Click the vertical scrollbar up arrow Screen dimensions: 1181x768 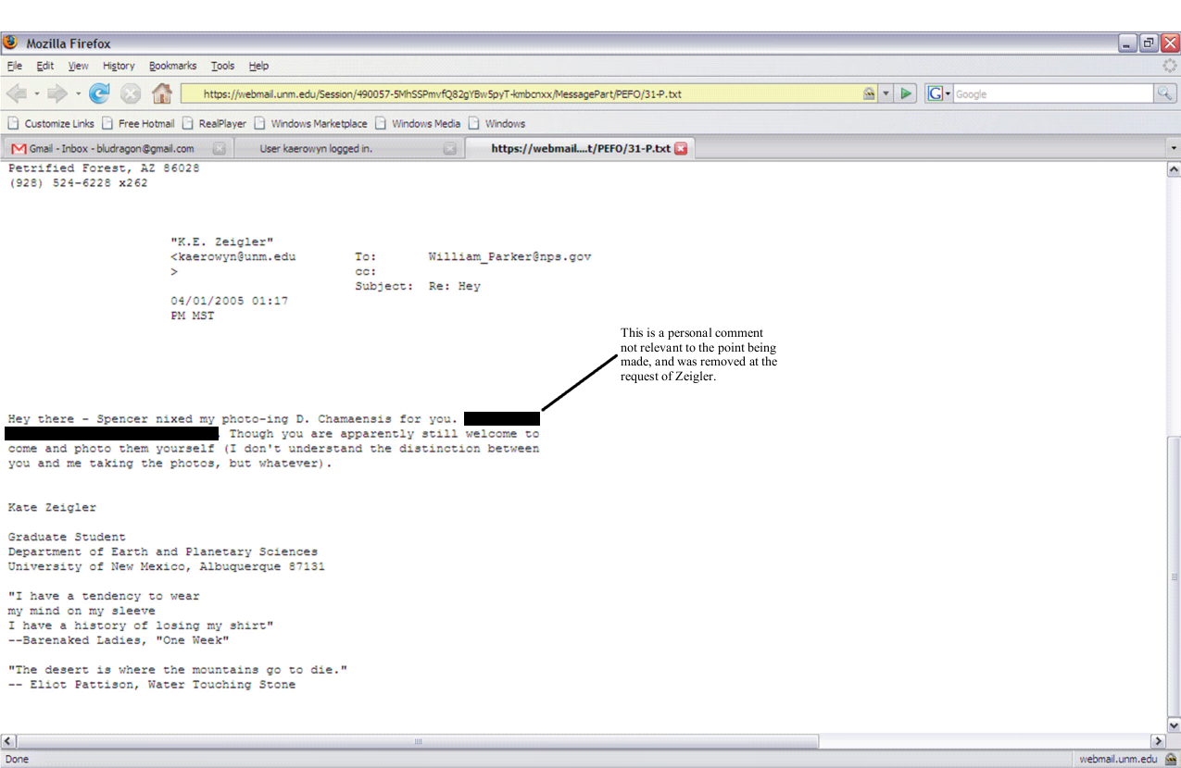coord(1174,170)
